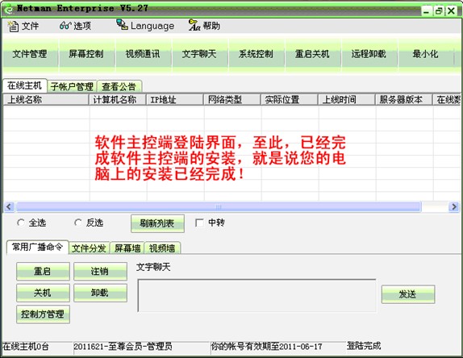
Task: Click 重启关机 restart shutdown toolbar button
Action: 312,54
